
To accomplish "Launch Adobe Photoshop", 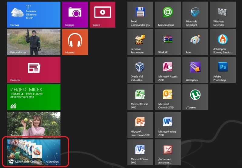I will coord(222,70).
